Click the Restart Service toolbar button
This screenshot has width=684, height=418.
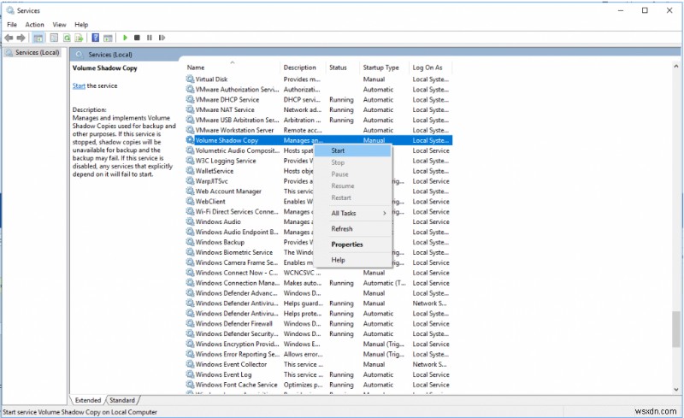(162, 38)
